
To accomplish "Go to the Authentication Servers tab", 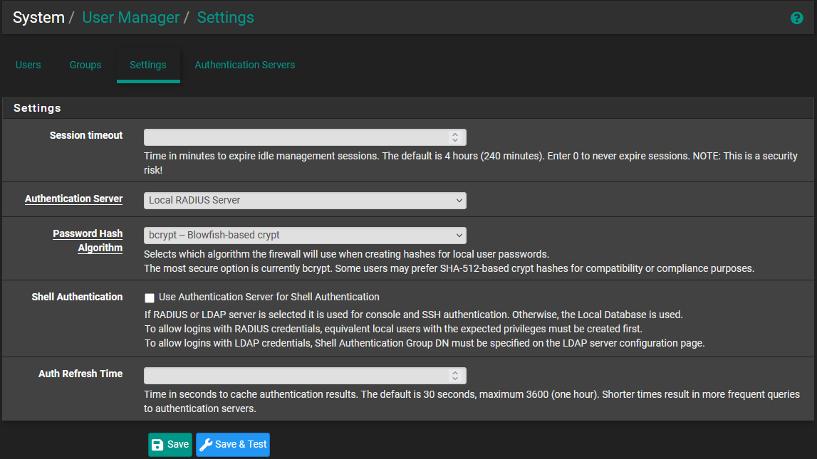I will click(244, 65).
